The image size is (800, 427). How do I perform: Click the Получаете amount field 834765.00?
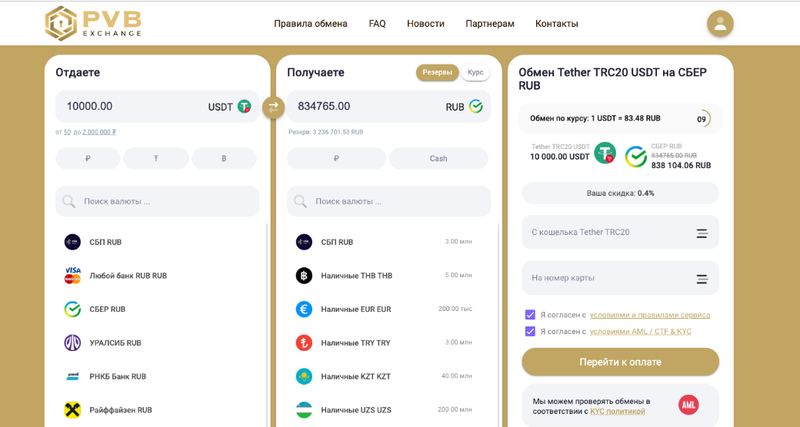(388, 107)
